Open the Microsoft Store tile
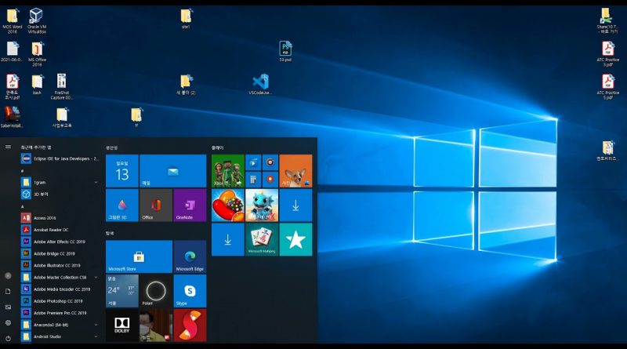 tap(139, 256)
